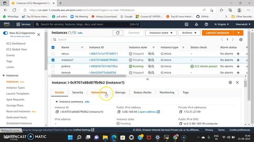The height and width of the screenshot is (142, 254).
Task: Open the jenkins instance ID link
Action: [103, 66]
